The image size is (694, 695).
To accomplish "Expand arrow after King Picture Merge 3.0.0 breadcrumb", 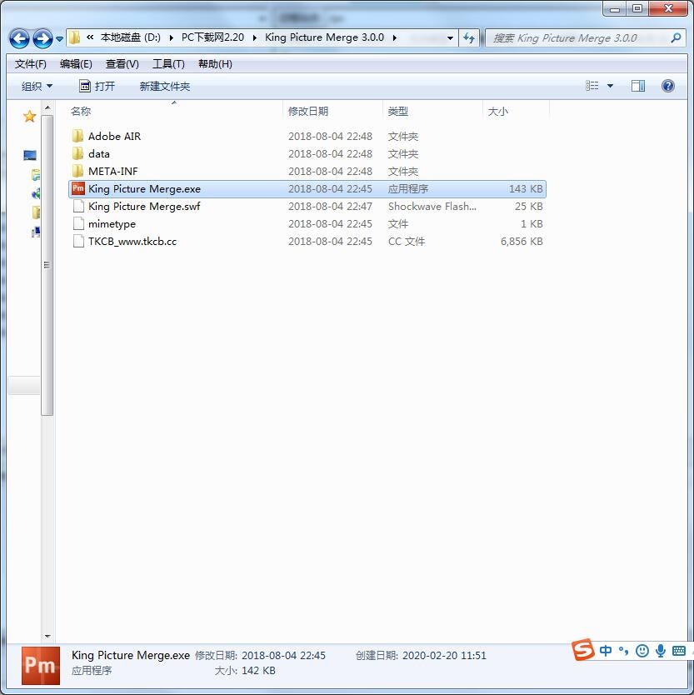I will [394, 37].
